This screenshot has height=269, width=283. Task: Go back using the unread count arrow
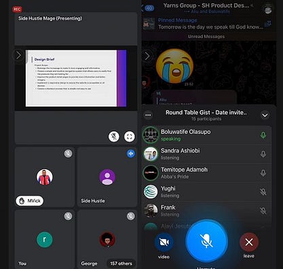tap(147, 8)
